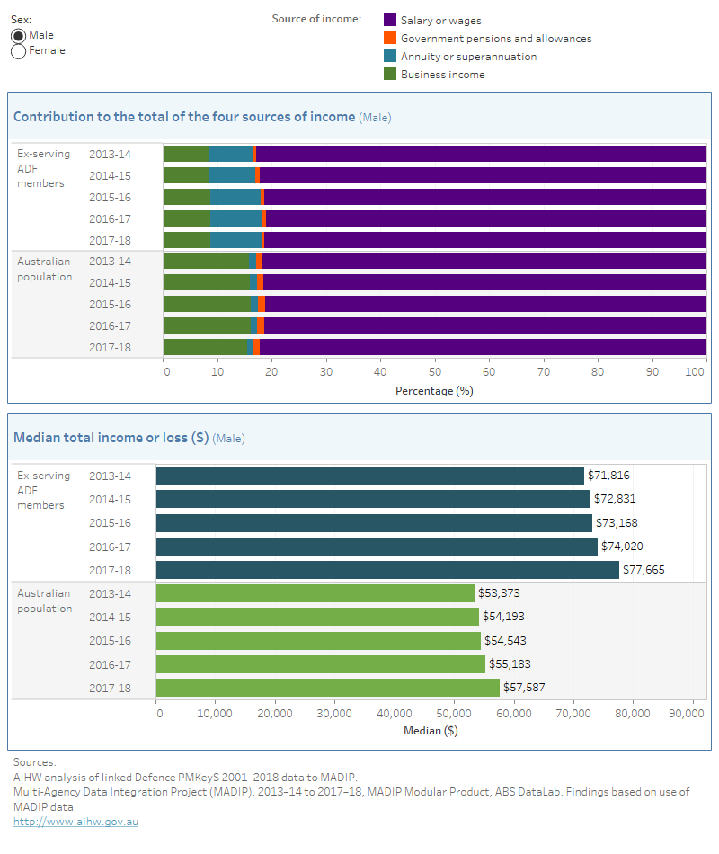719x854 pixels.
Task: Click the 2013-14 bar showing $53,373
Action: point(315,593)
